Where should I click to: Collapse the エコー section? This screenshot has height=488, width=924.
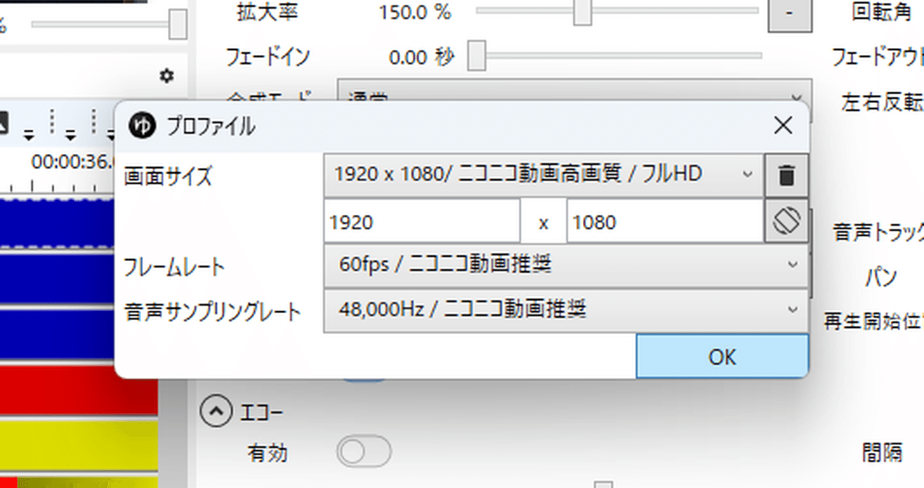coord(216,411)
